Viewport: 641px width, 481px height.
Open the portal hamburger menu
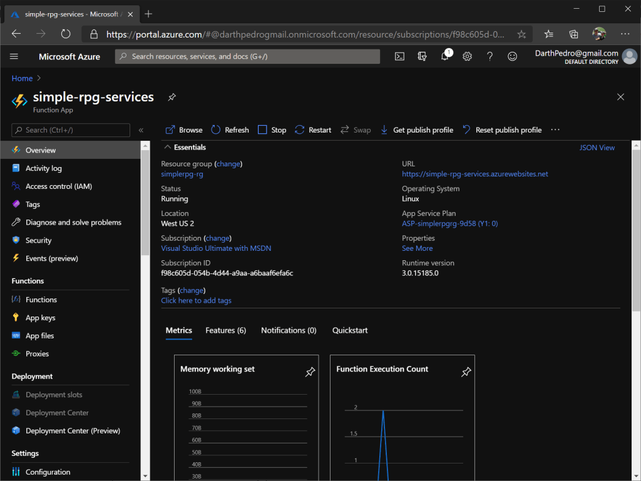click(14, 56)
